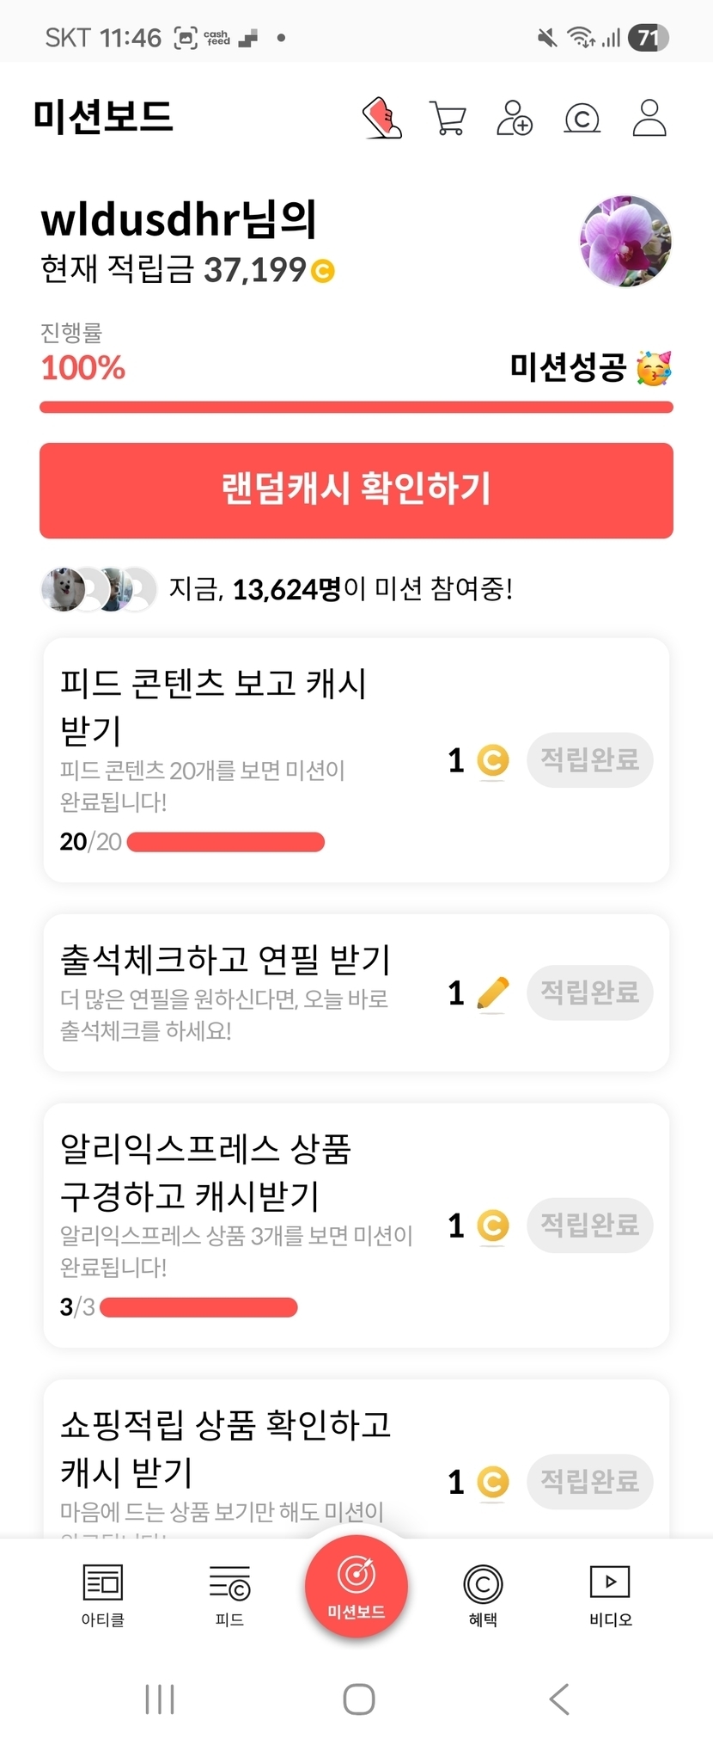Screen dimensions: 713x1745
Task: Open my profile page icon
Action: 649,118
